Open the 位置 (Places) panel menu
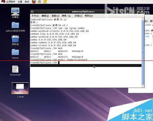The width and height of the screenshot is (153, 121). click(x=20, y=2)
